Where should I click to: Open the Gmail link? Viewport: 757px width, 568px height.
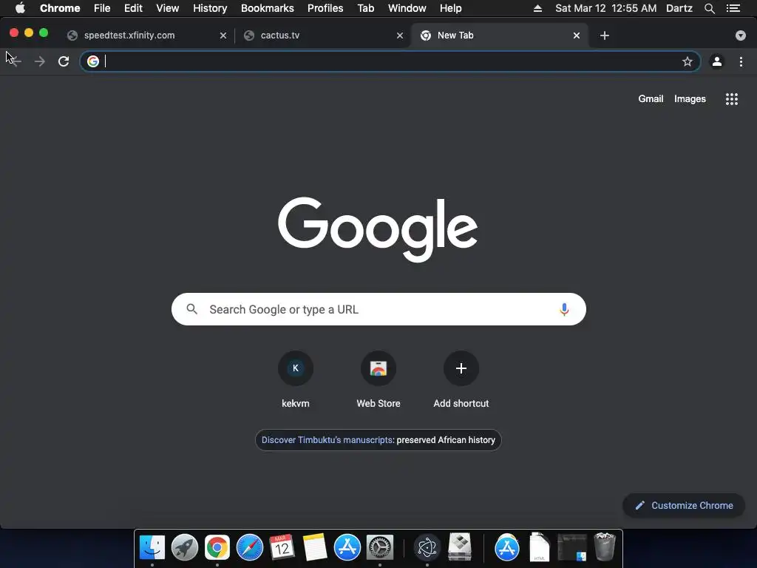coord(651,99)
